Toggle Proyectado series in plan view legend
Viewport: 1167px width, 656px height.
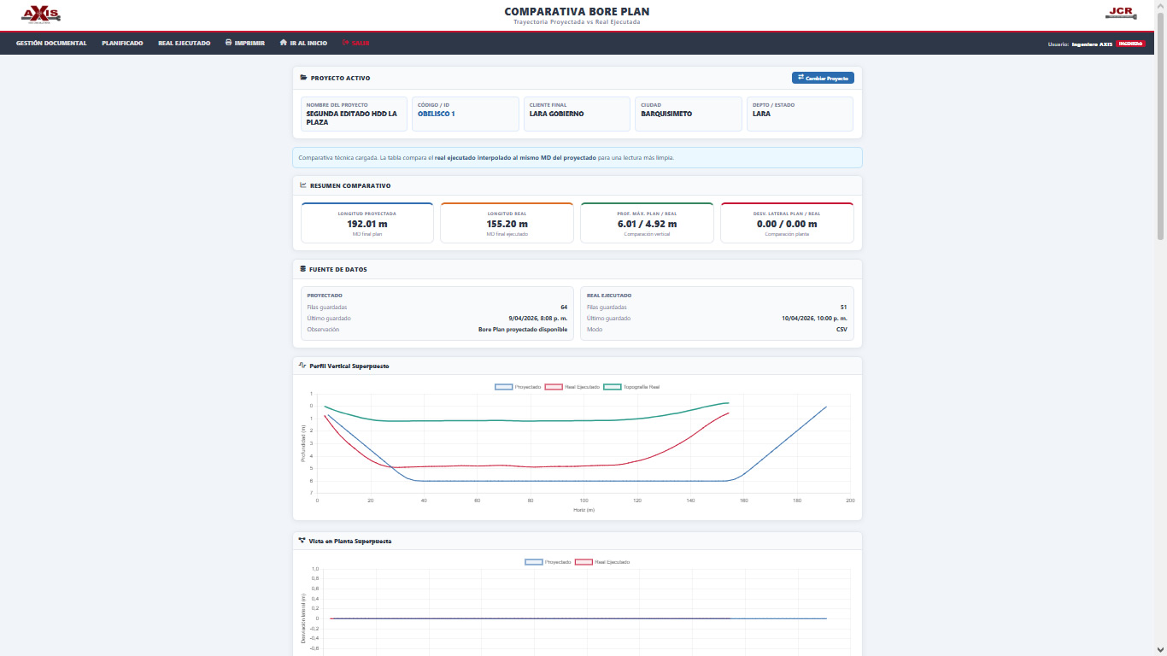548,562
